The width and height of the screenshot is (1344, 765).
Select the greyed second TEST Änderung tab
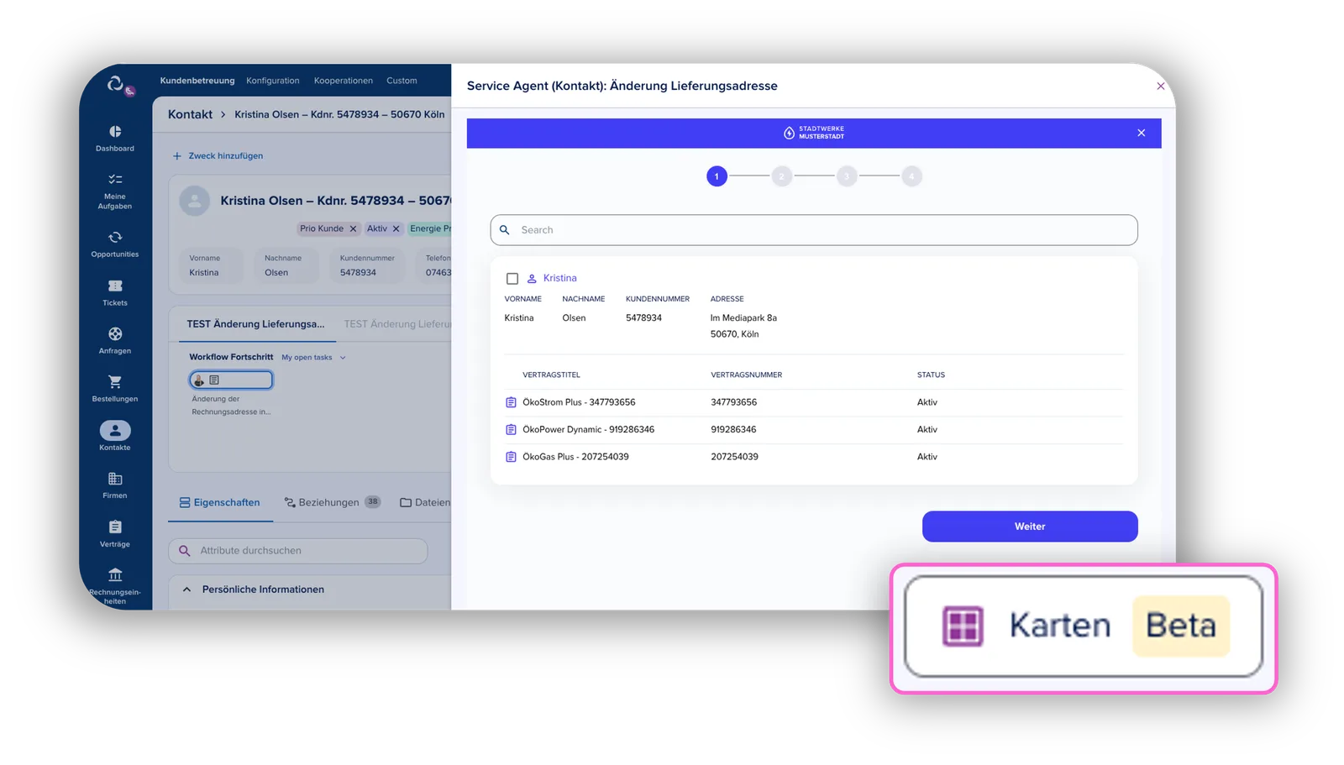click(397, 324)
